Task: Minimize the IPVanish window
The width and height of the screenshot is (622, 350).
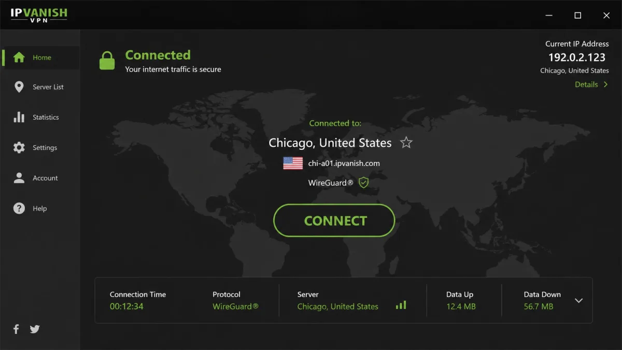Action: tap(549, 16)
